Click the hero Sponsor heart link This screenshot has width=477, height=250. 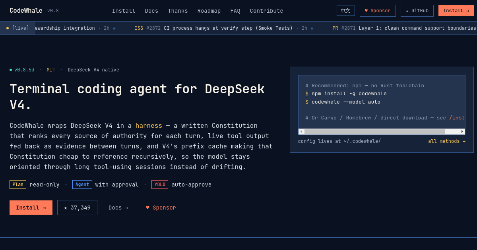point(161,208)
